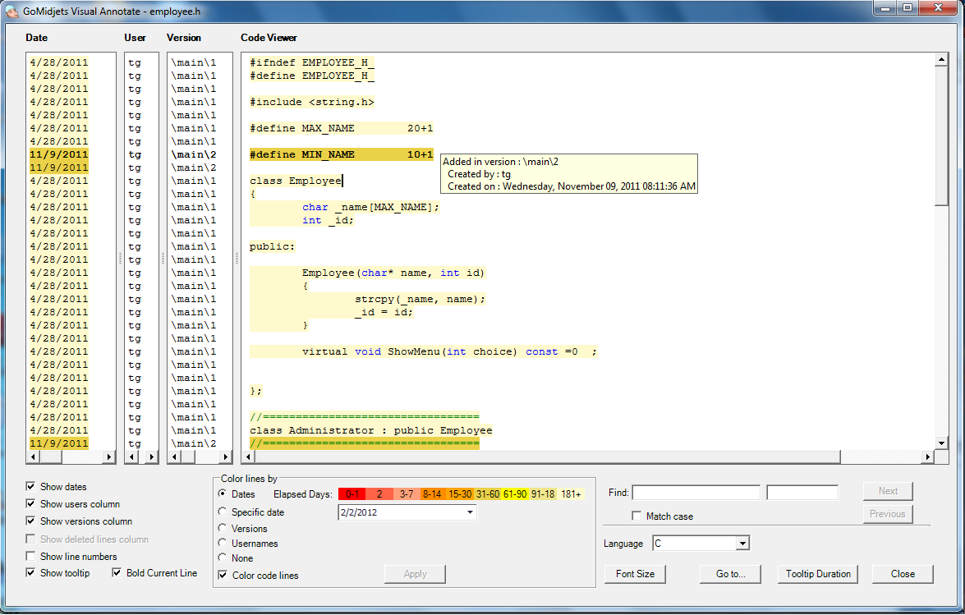
Task: Click Code Viewer horizontal scroll right arrow
Action: [928, 457]
